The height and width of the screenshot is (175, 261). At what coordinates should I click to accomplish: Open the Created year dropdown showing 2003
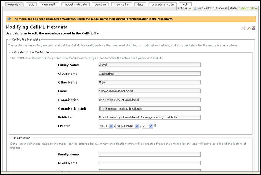coord(106,126)
